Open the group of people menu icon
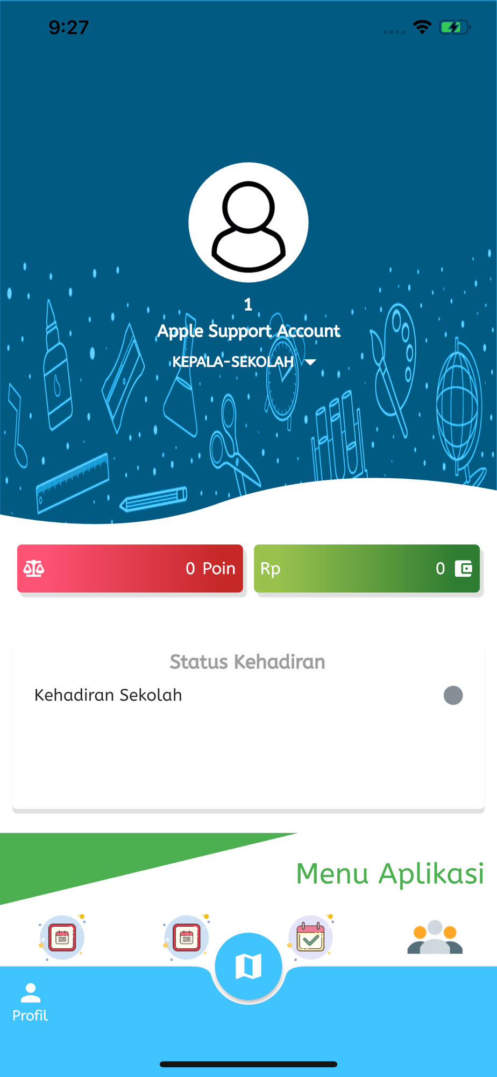Image resolution: width=497 pixels, height=1077 pixels. [x=435, y=938]
